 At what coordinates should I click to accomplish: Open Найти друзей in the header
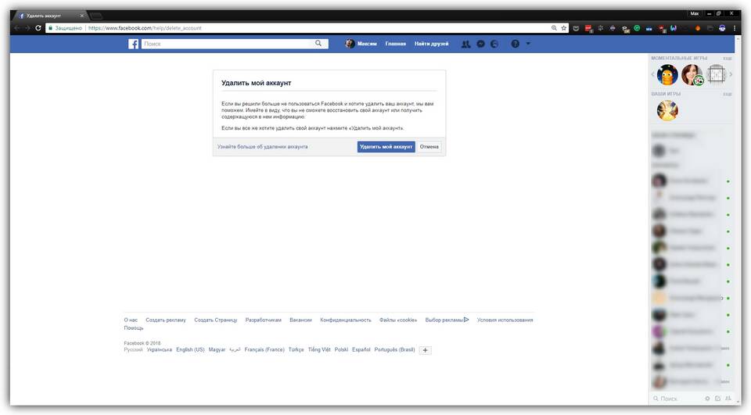[432, 44]
